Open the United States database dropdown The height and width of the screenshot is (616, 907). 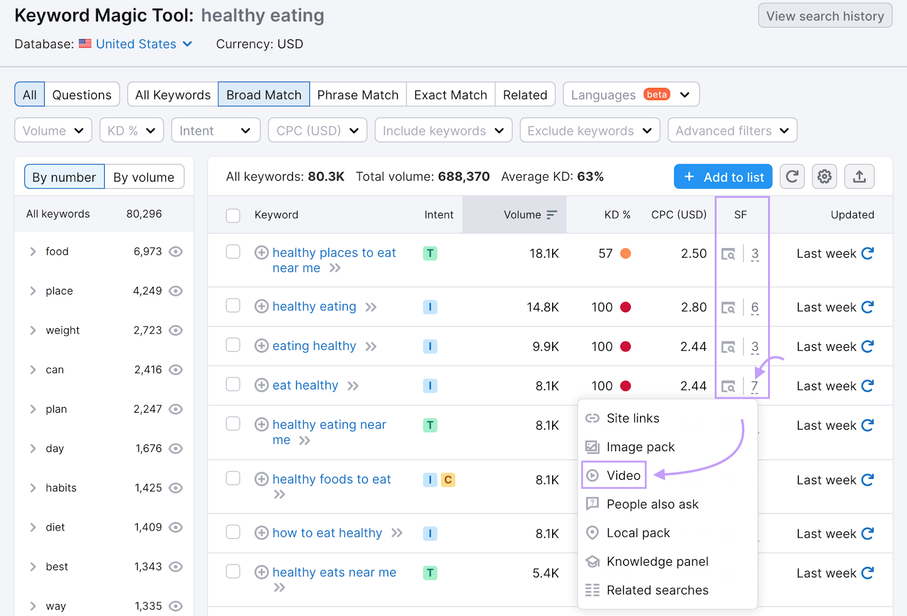tap(136, 44)
